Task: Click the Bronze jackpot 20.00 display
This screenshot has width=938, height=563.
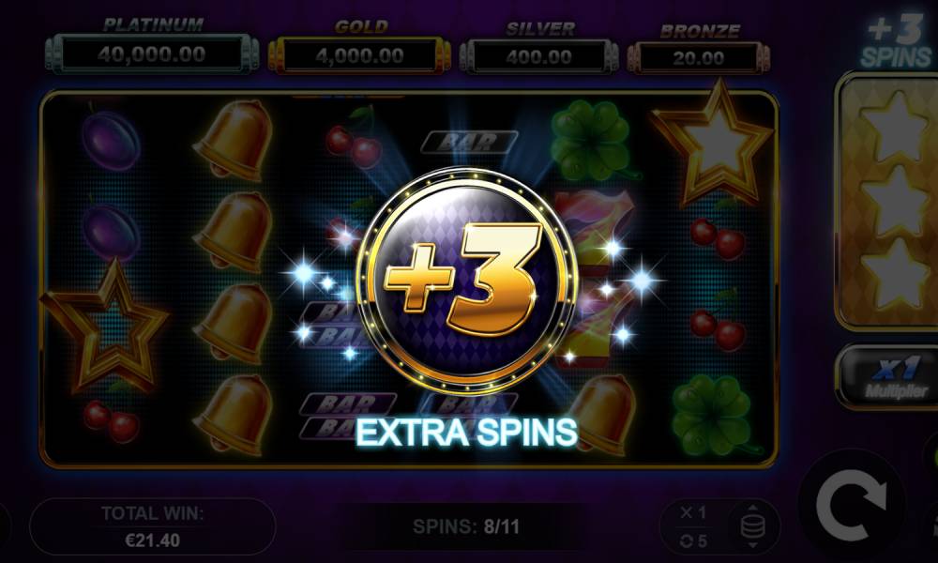Action: tap(698, 58)
